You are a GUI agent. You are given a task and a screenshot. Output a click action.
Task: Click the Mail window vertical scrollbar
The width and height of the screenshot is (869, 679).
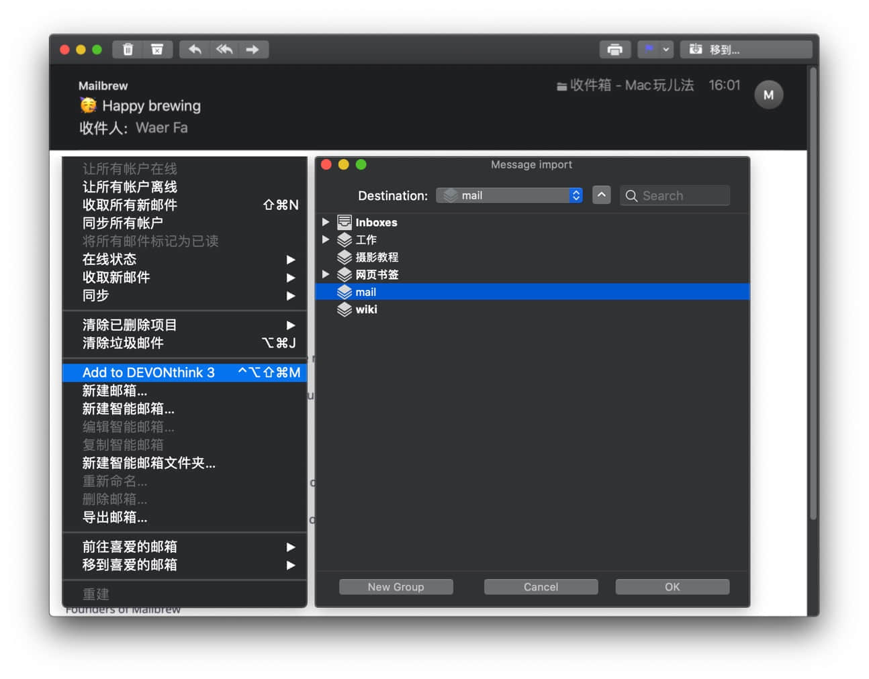(x=813, y=294)
